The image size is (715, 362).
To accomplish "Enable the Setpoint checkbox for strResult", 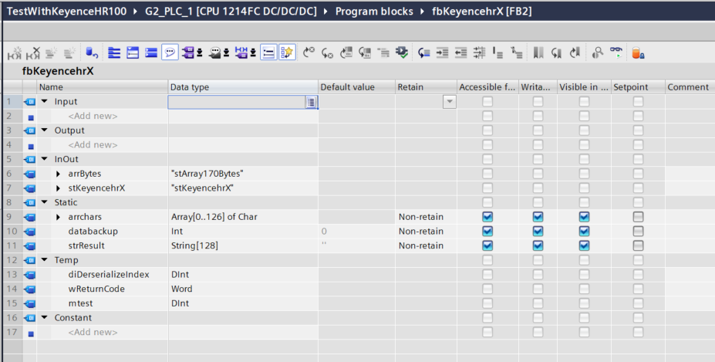I will coord(638,245).
